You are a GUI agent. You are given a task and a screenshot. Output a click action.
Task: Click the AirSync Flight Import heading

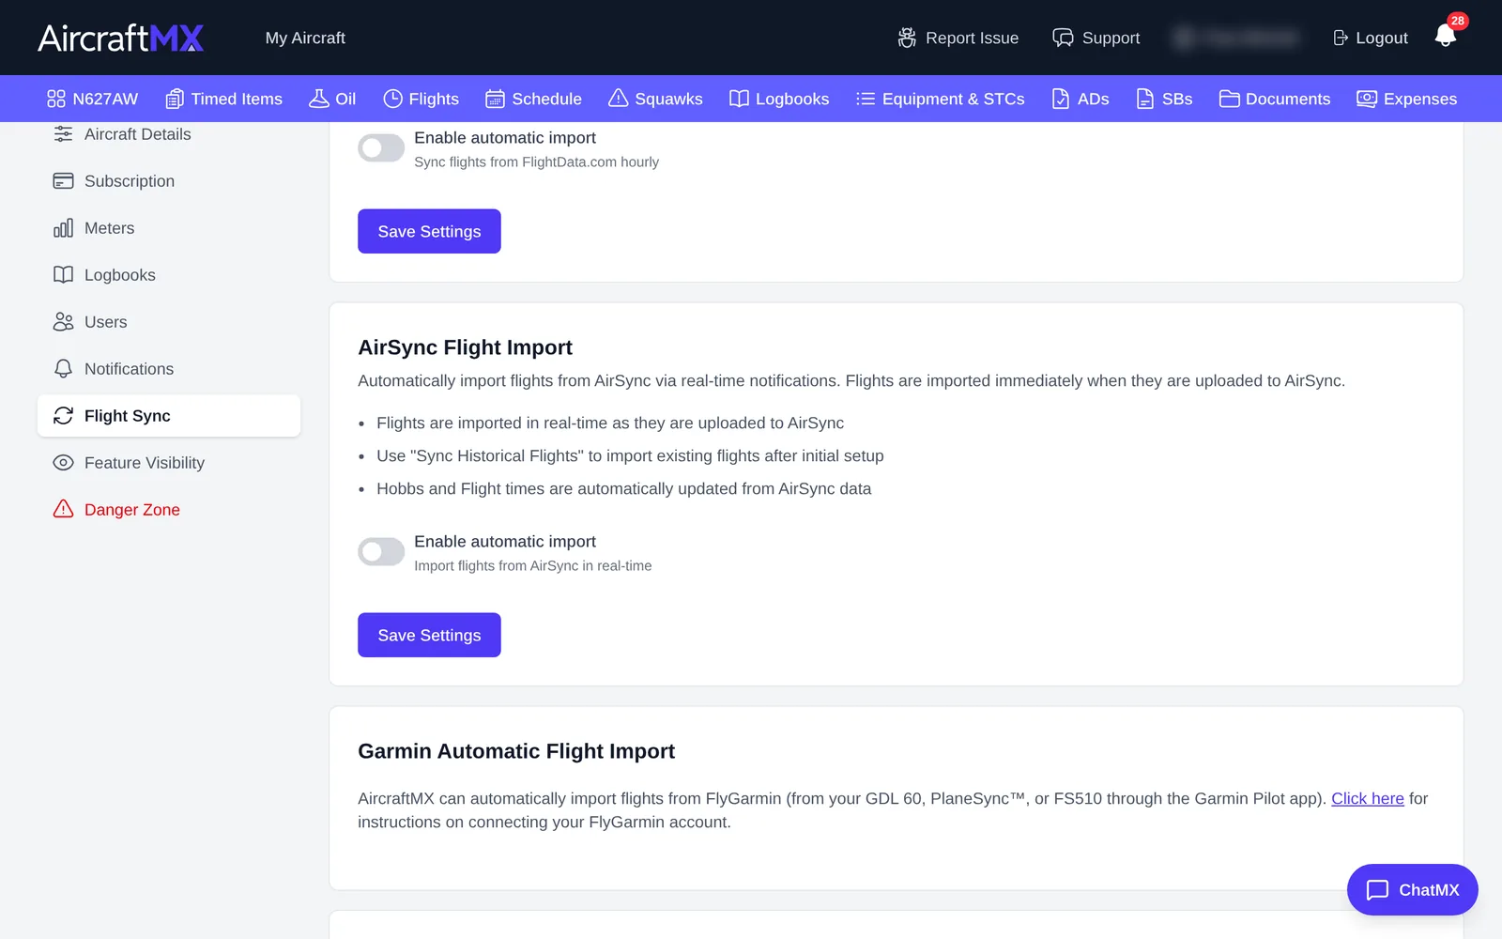[465, 347]
